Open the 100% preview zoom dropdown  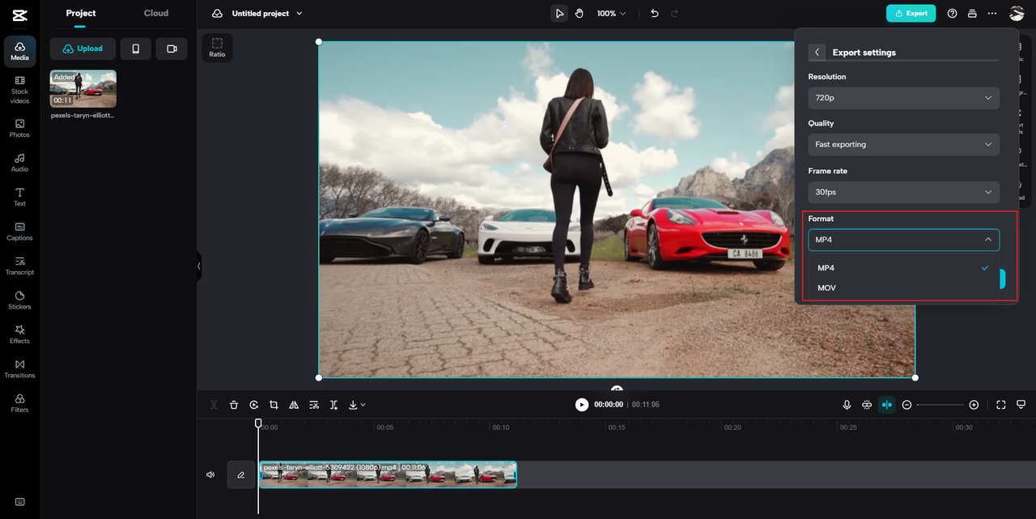click(x=610, y=14)
